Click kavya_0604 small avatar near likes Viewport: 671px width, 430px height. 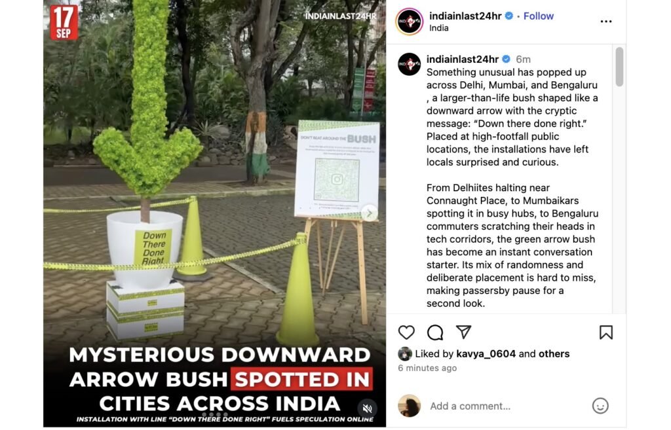coord(405,354)
